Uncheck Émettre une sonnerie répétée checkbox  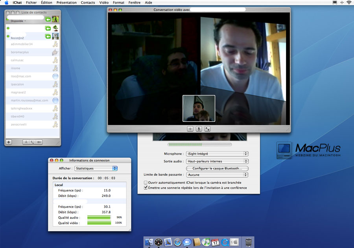(146, 188)
